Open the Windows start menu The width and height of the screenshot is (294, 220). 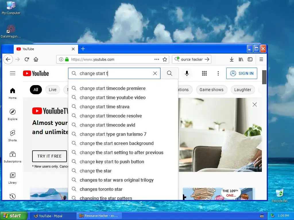[x=14, y=216]
